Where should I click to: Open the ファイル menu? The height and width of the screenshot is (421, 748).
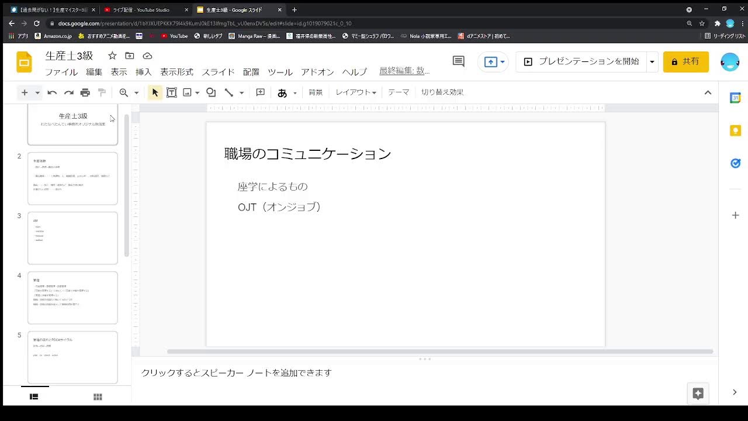(61, 72)
